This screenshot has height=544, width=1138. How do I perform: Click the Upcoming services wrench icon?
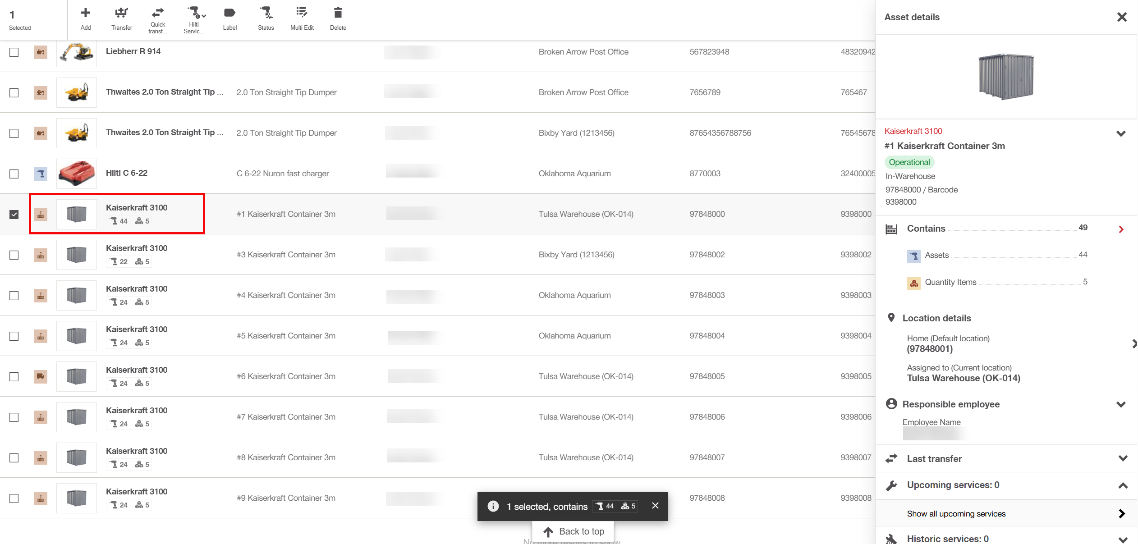click(891, 485)
